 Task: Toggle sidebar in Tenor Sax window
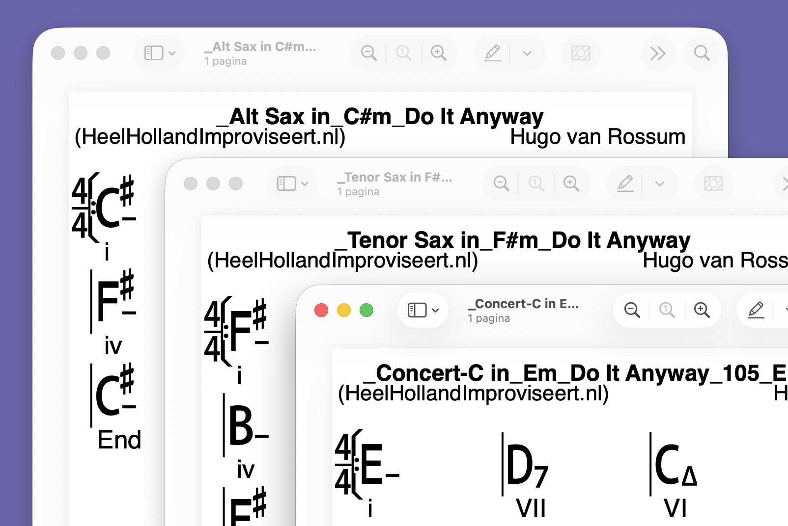(x=286, y=184)
